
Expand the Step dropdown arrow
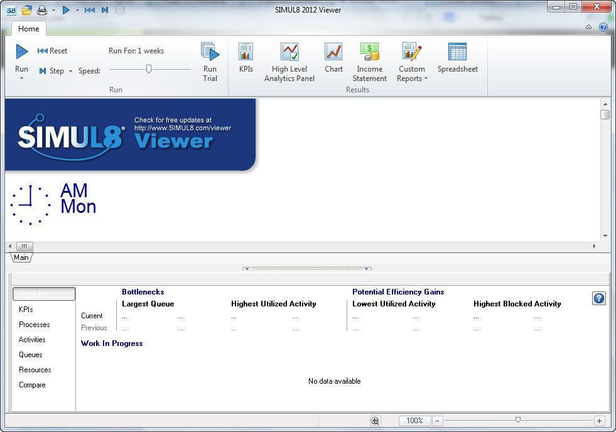(71, 71)
